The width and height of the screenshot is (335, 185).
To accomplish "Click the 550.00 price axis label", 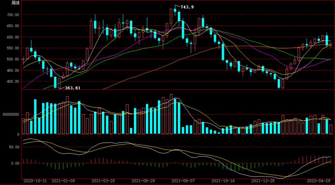I will (13, 48).
